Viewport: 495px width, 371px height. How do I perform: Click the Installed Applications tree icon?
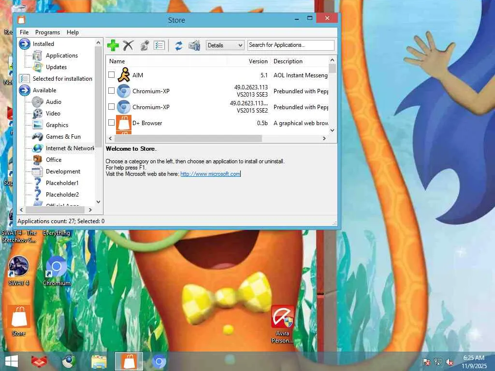(38, 56)
